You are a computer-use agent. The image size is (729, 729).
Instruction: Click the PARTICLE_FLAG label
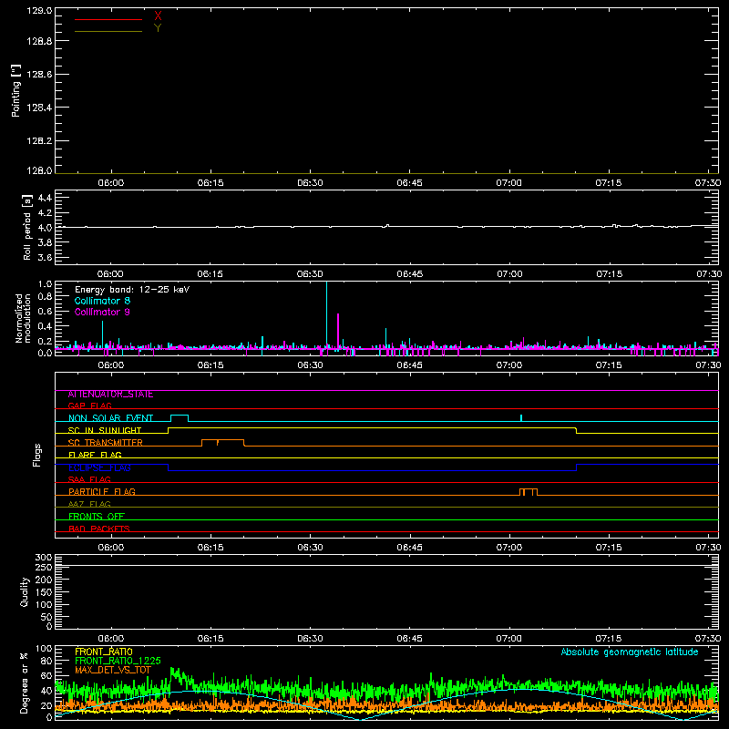pos(102,492)
